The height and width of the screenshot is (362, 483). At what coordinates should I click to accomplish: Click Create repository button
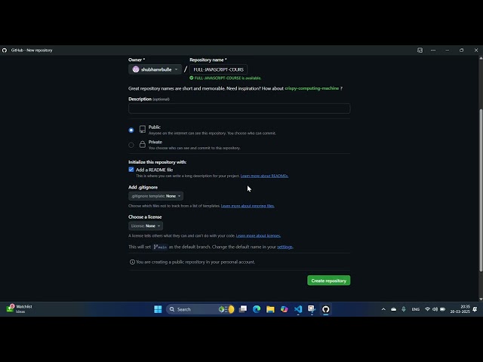[329, 281]
